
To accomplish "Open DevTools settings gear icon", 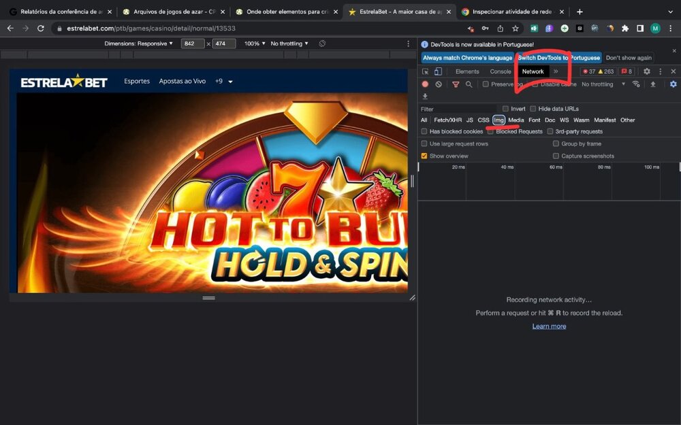I will point(647,71).
